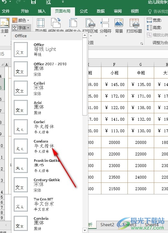Click the 背景 background icon

pyautogui.click(x=119, y=25)
